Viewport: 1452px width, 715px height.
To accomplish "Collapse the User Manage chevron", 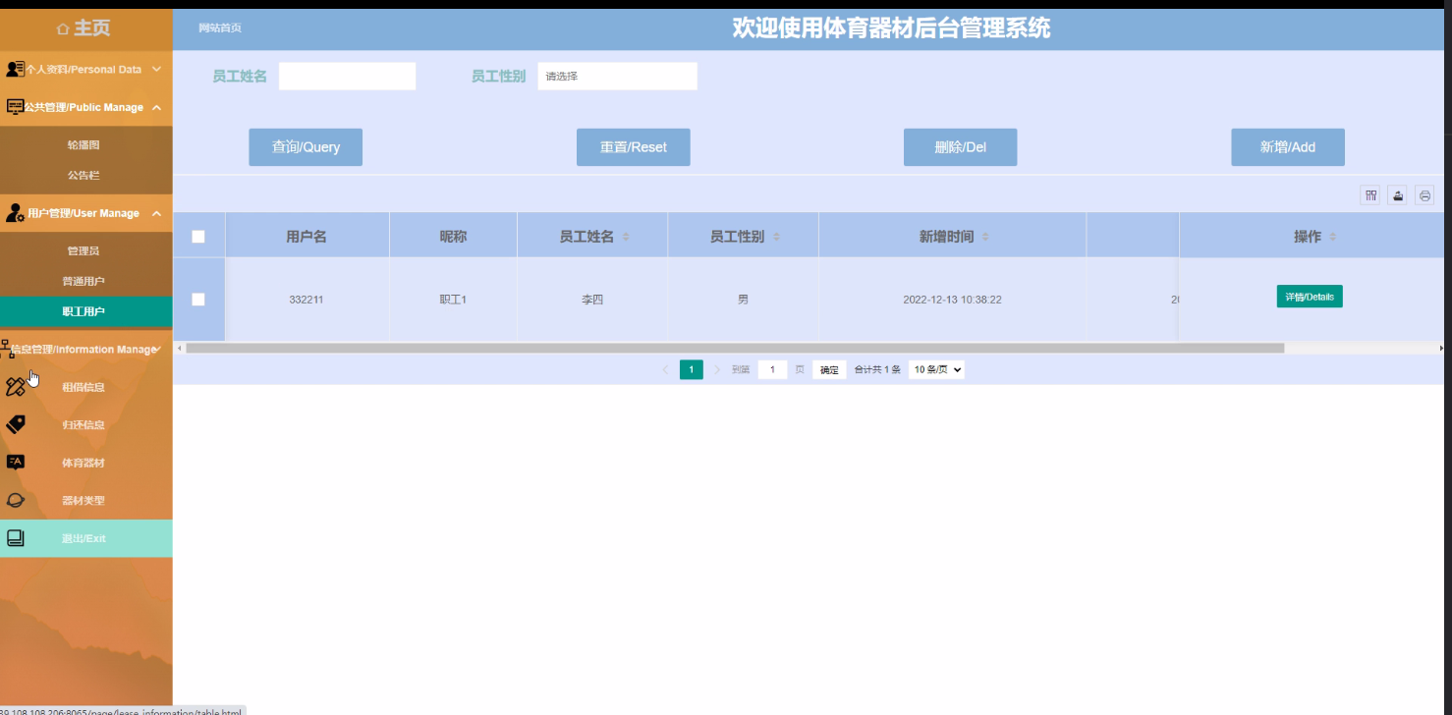I will [x=156, y=213].
